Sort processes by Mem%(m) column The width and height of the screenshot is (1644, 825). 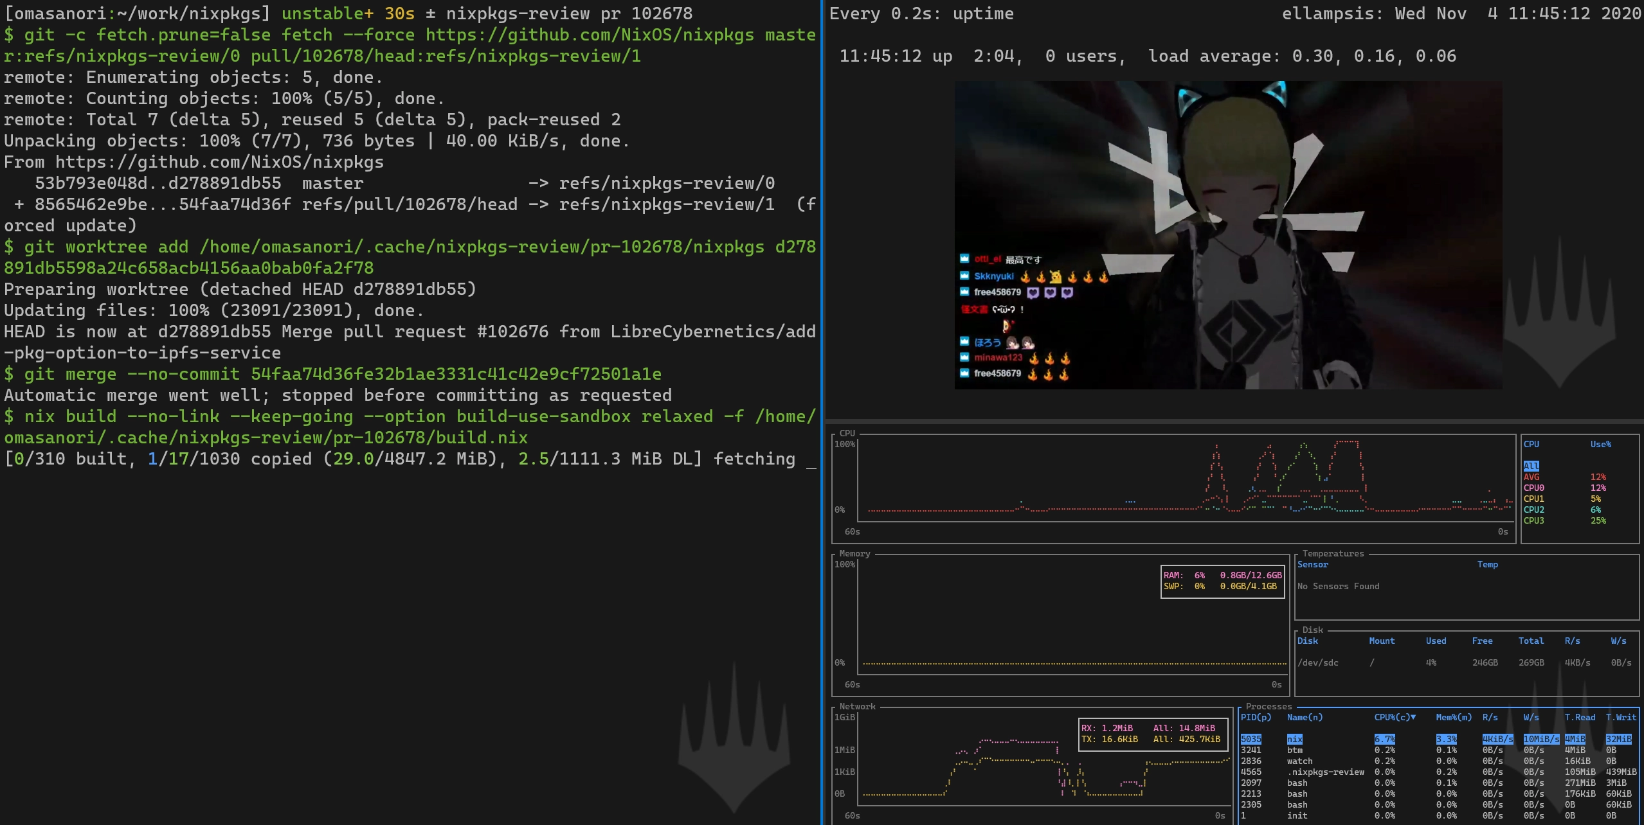click(x=1453, y=717)
